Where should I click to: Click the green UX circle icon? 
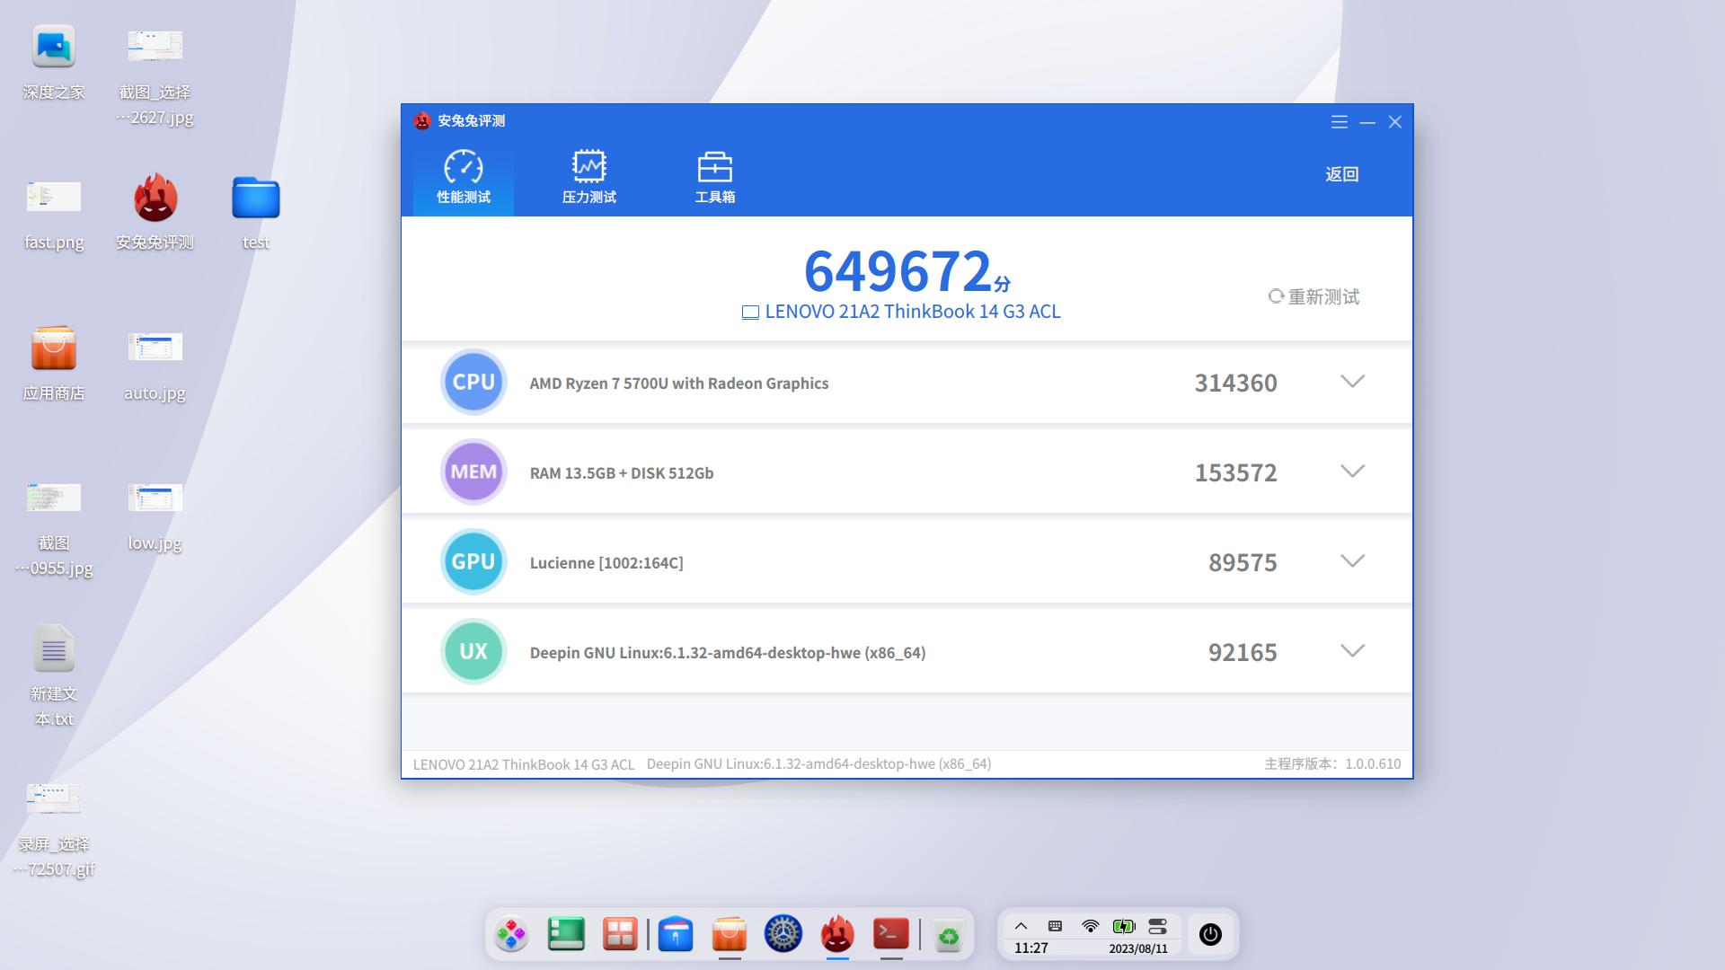point(473,651)
